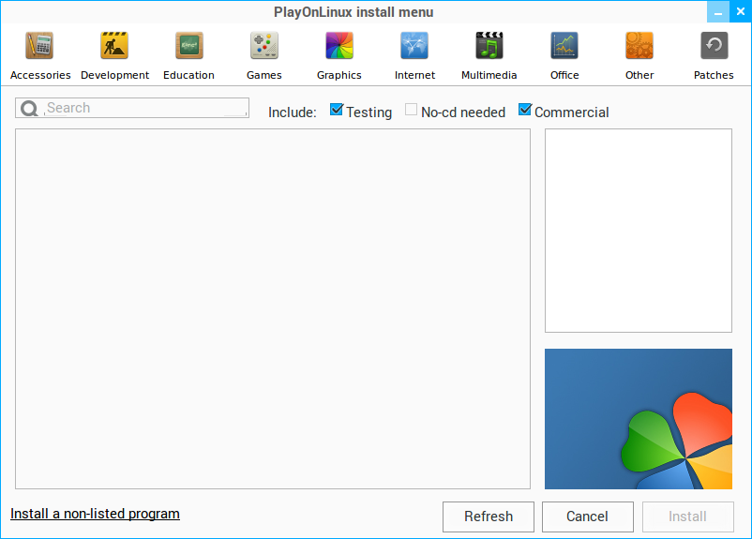
Task: Enable the No-cd needed checkbox
Action: pos(411,110)
